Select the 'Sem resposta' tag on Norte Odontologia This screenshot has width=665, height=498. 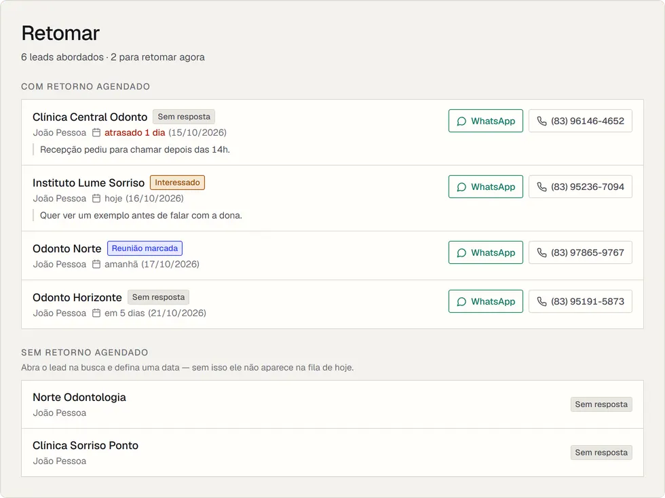click(x=601, y=404)
